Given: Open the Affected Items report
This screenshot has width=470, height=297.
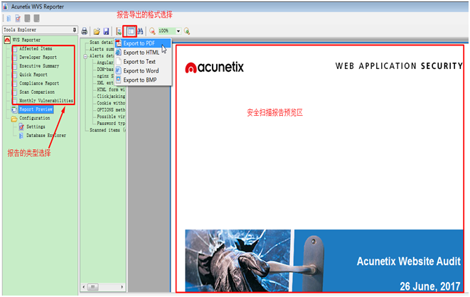Looking at the screenshot, I should pyautogui.click(x=36, y=48).
